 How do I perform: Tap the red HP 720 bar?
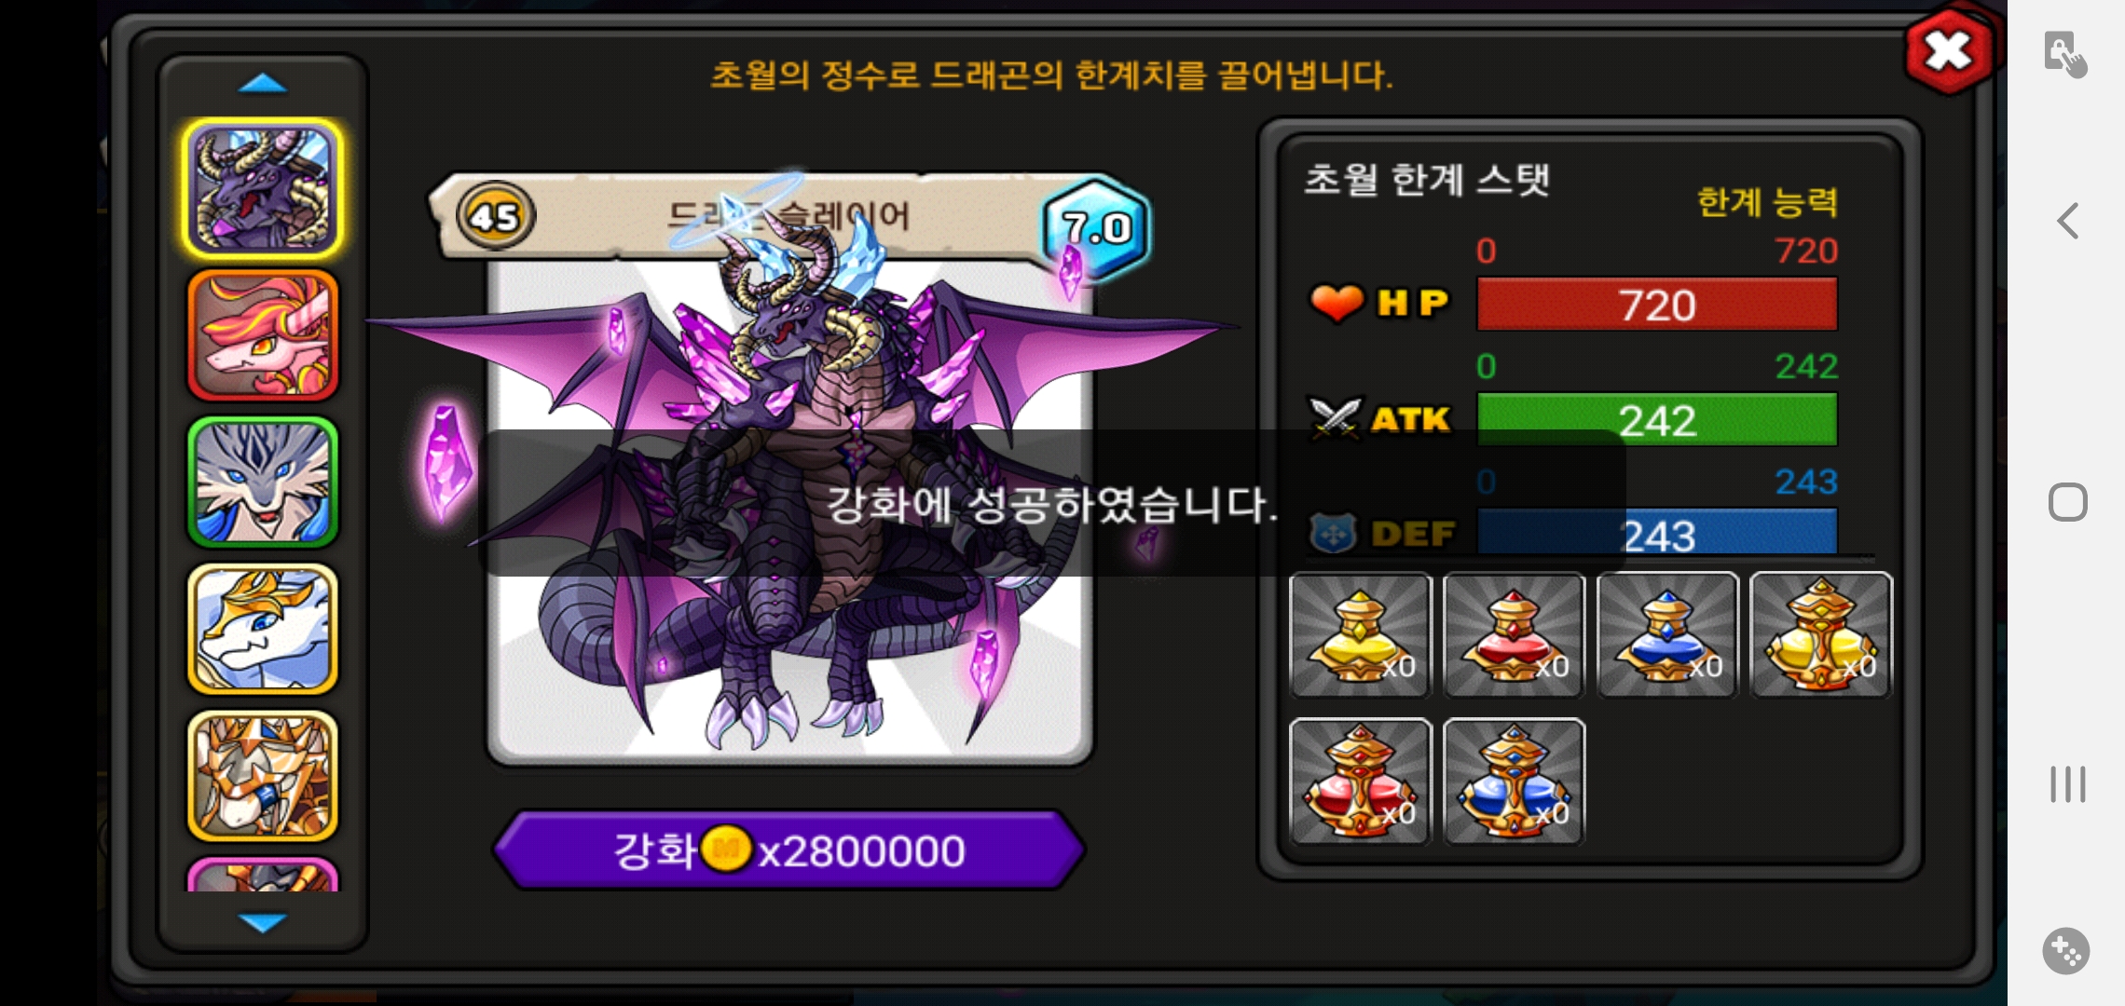tap(1656, 305)
